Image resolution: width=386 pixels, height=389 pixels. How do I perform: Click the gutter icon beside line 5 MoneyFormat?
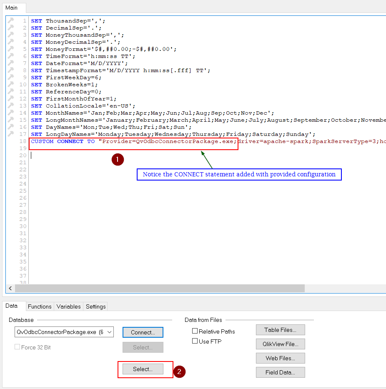point(11,49)
